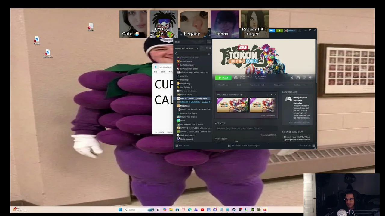Add game to favorites heart icon
The width and height of the screenshot is (385, 216).
(310, 78)
